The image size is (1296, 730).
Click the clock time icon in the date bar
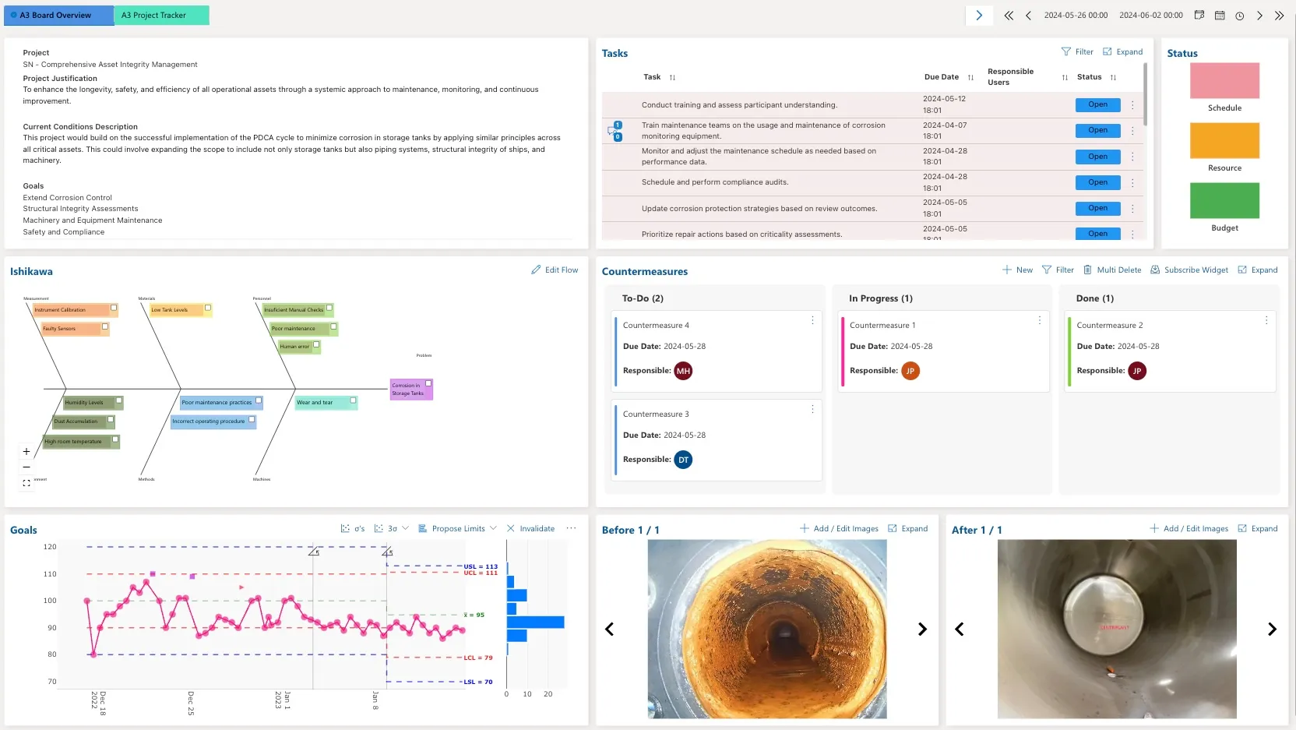pos(1239,16)
